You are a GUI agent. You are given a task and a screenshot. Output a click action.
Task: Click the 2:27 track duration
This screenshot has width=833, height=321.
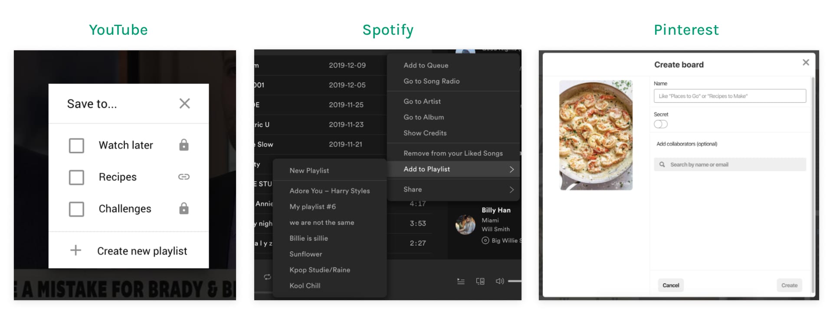tap(418, 243)
